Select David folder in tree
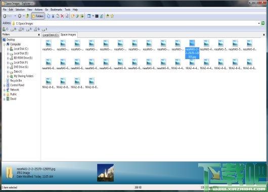The height and width of the screenshot is (192, 268). point(13,99)
